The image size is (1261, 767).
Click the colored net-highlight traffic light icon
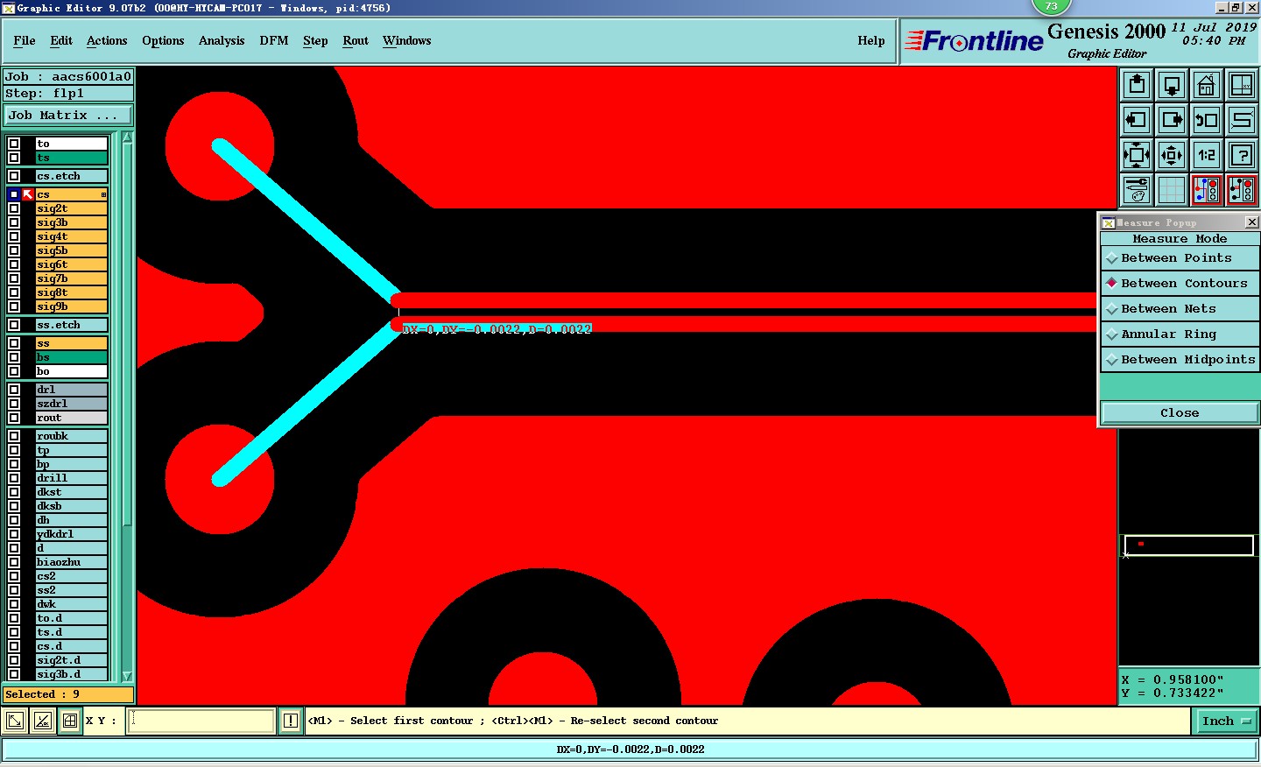coord(1207,190)
